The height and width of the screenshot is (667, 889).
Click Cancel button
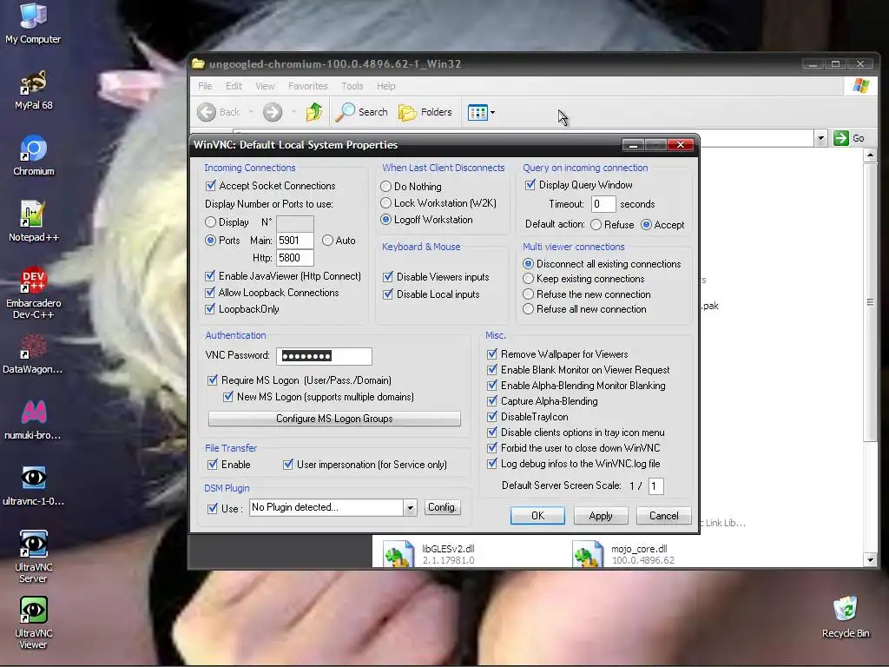click(x=663, y=516)
